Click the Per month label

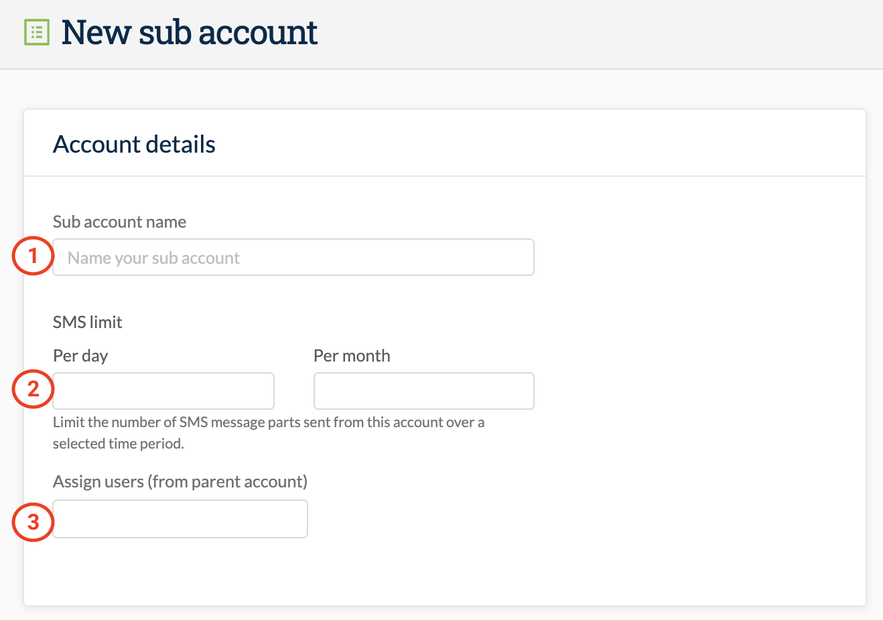(x=352, y=356)
